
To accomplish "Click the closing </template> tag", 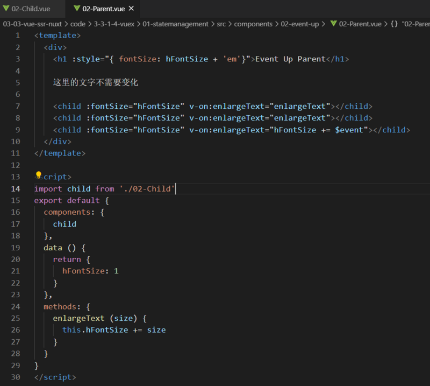I will coord(60,153).
